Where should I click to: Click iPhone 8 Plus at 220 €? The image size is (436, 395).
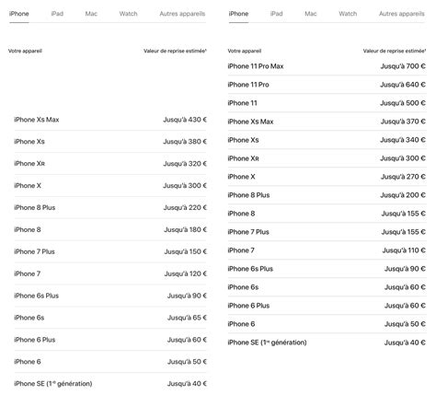[x=110, y=208]
